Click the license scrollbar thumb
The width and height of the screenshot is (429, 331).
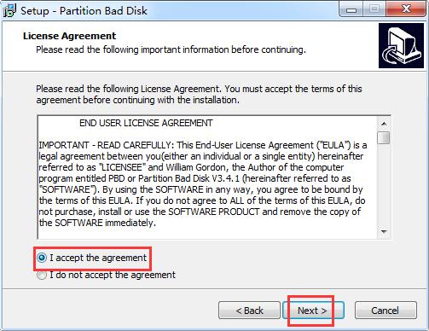384,137
